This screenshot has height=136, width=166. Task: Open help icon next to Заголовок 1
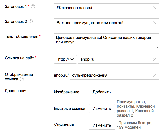point(33,7)
